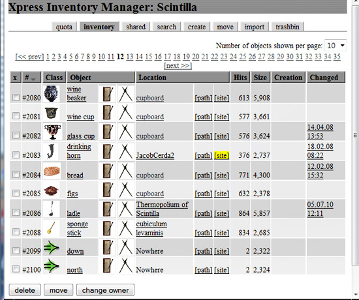Open the [path] link in the bread row

click(203, 175)
